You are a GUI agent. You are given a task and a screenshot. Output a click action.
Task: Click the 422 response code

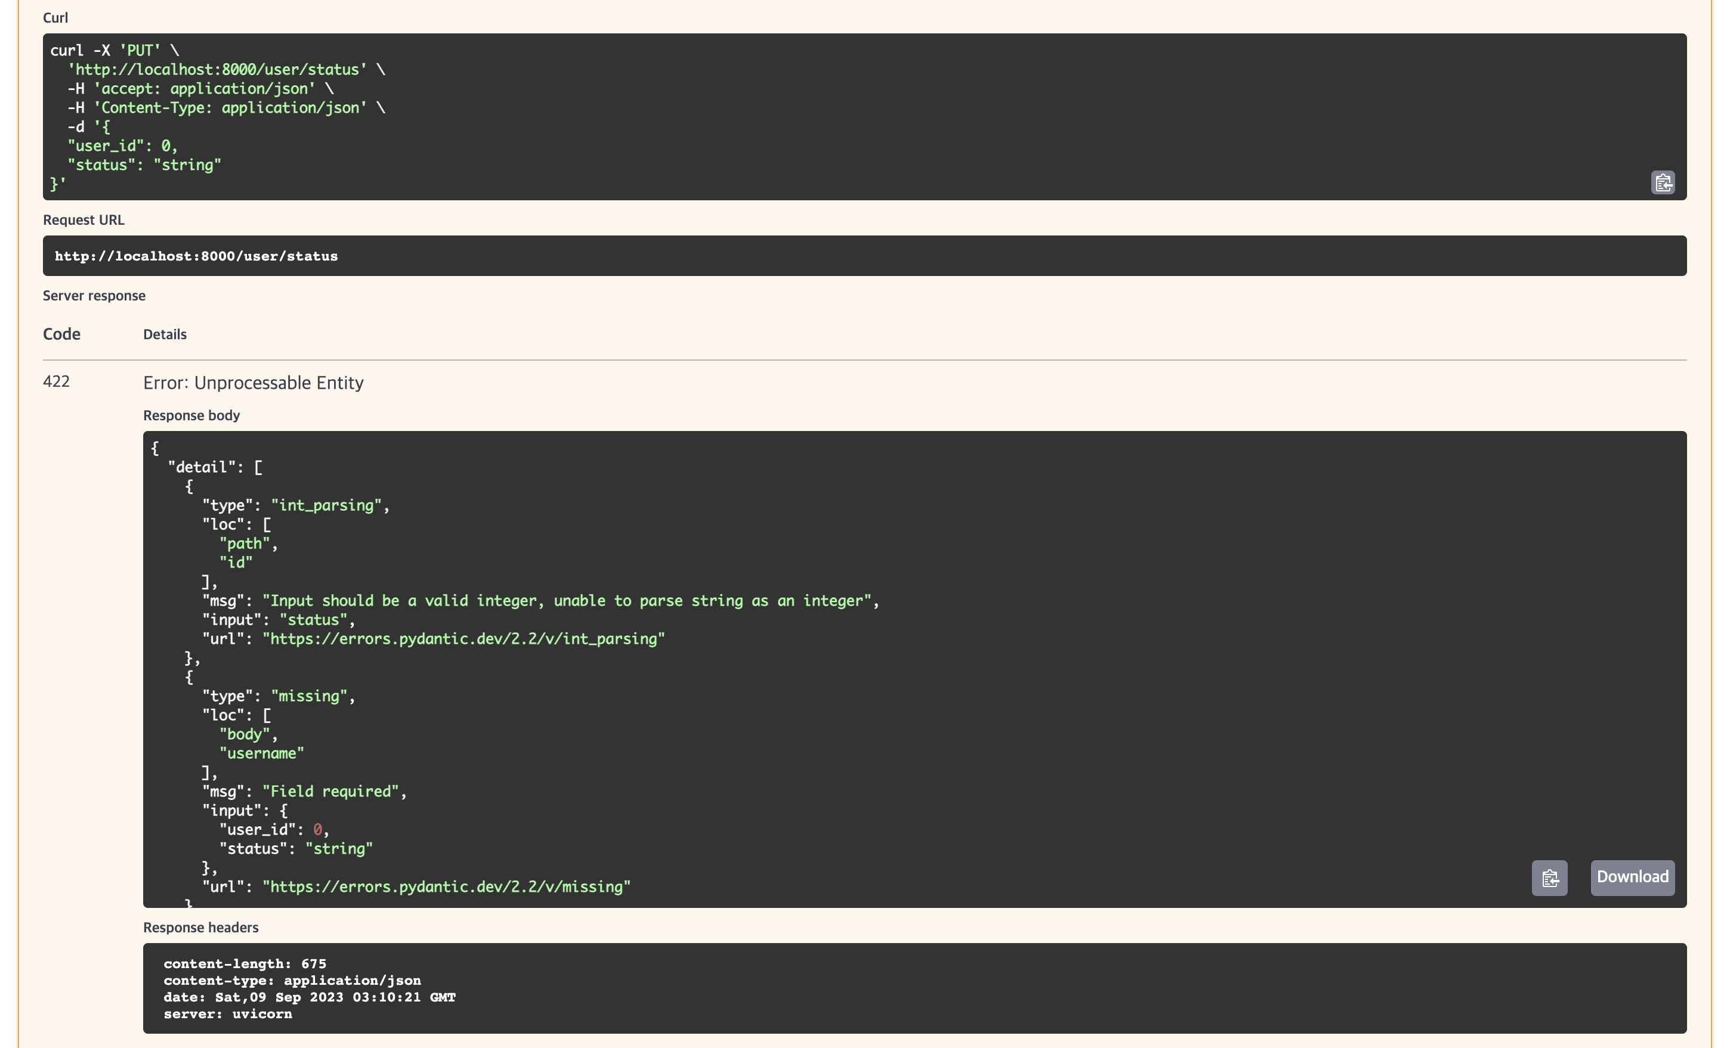[x=56, y=382]
